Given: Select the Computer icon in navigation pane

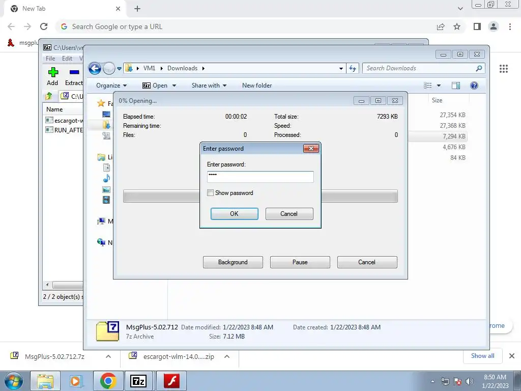Looking at the screenshot, I should pyautogui.click(x=101, y=221).
